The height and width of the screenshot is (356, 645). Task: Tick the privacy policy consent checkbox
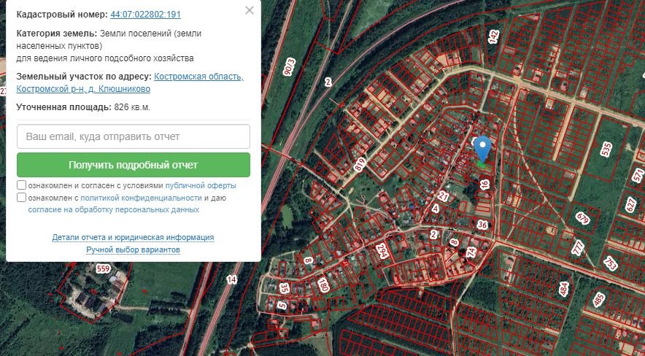tap(22, 198)
